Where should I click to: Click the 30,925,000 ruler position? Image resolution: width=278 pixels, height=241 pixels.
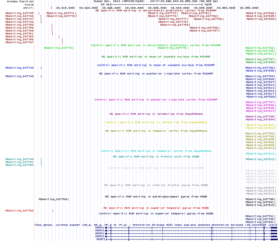pos(111,8)
